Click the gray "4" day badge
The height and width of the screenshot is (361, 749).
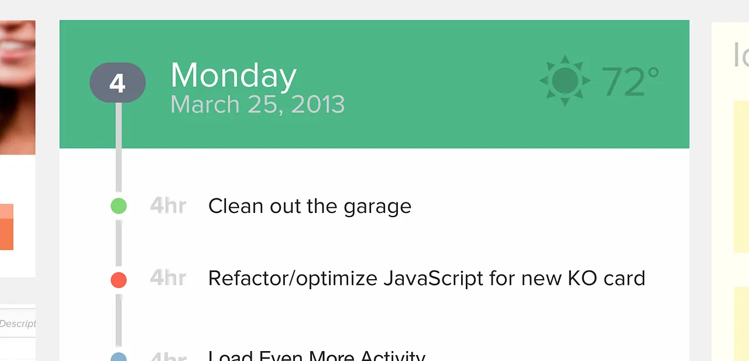pyautogui.click(x=117, y=82)
